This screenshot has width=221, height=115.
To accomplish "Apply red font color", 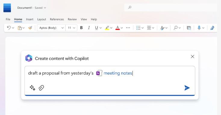I will [x=117, y=28].
